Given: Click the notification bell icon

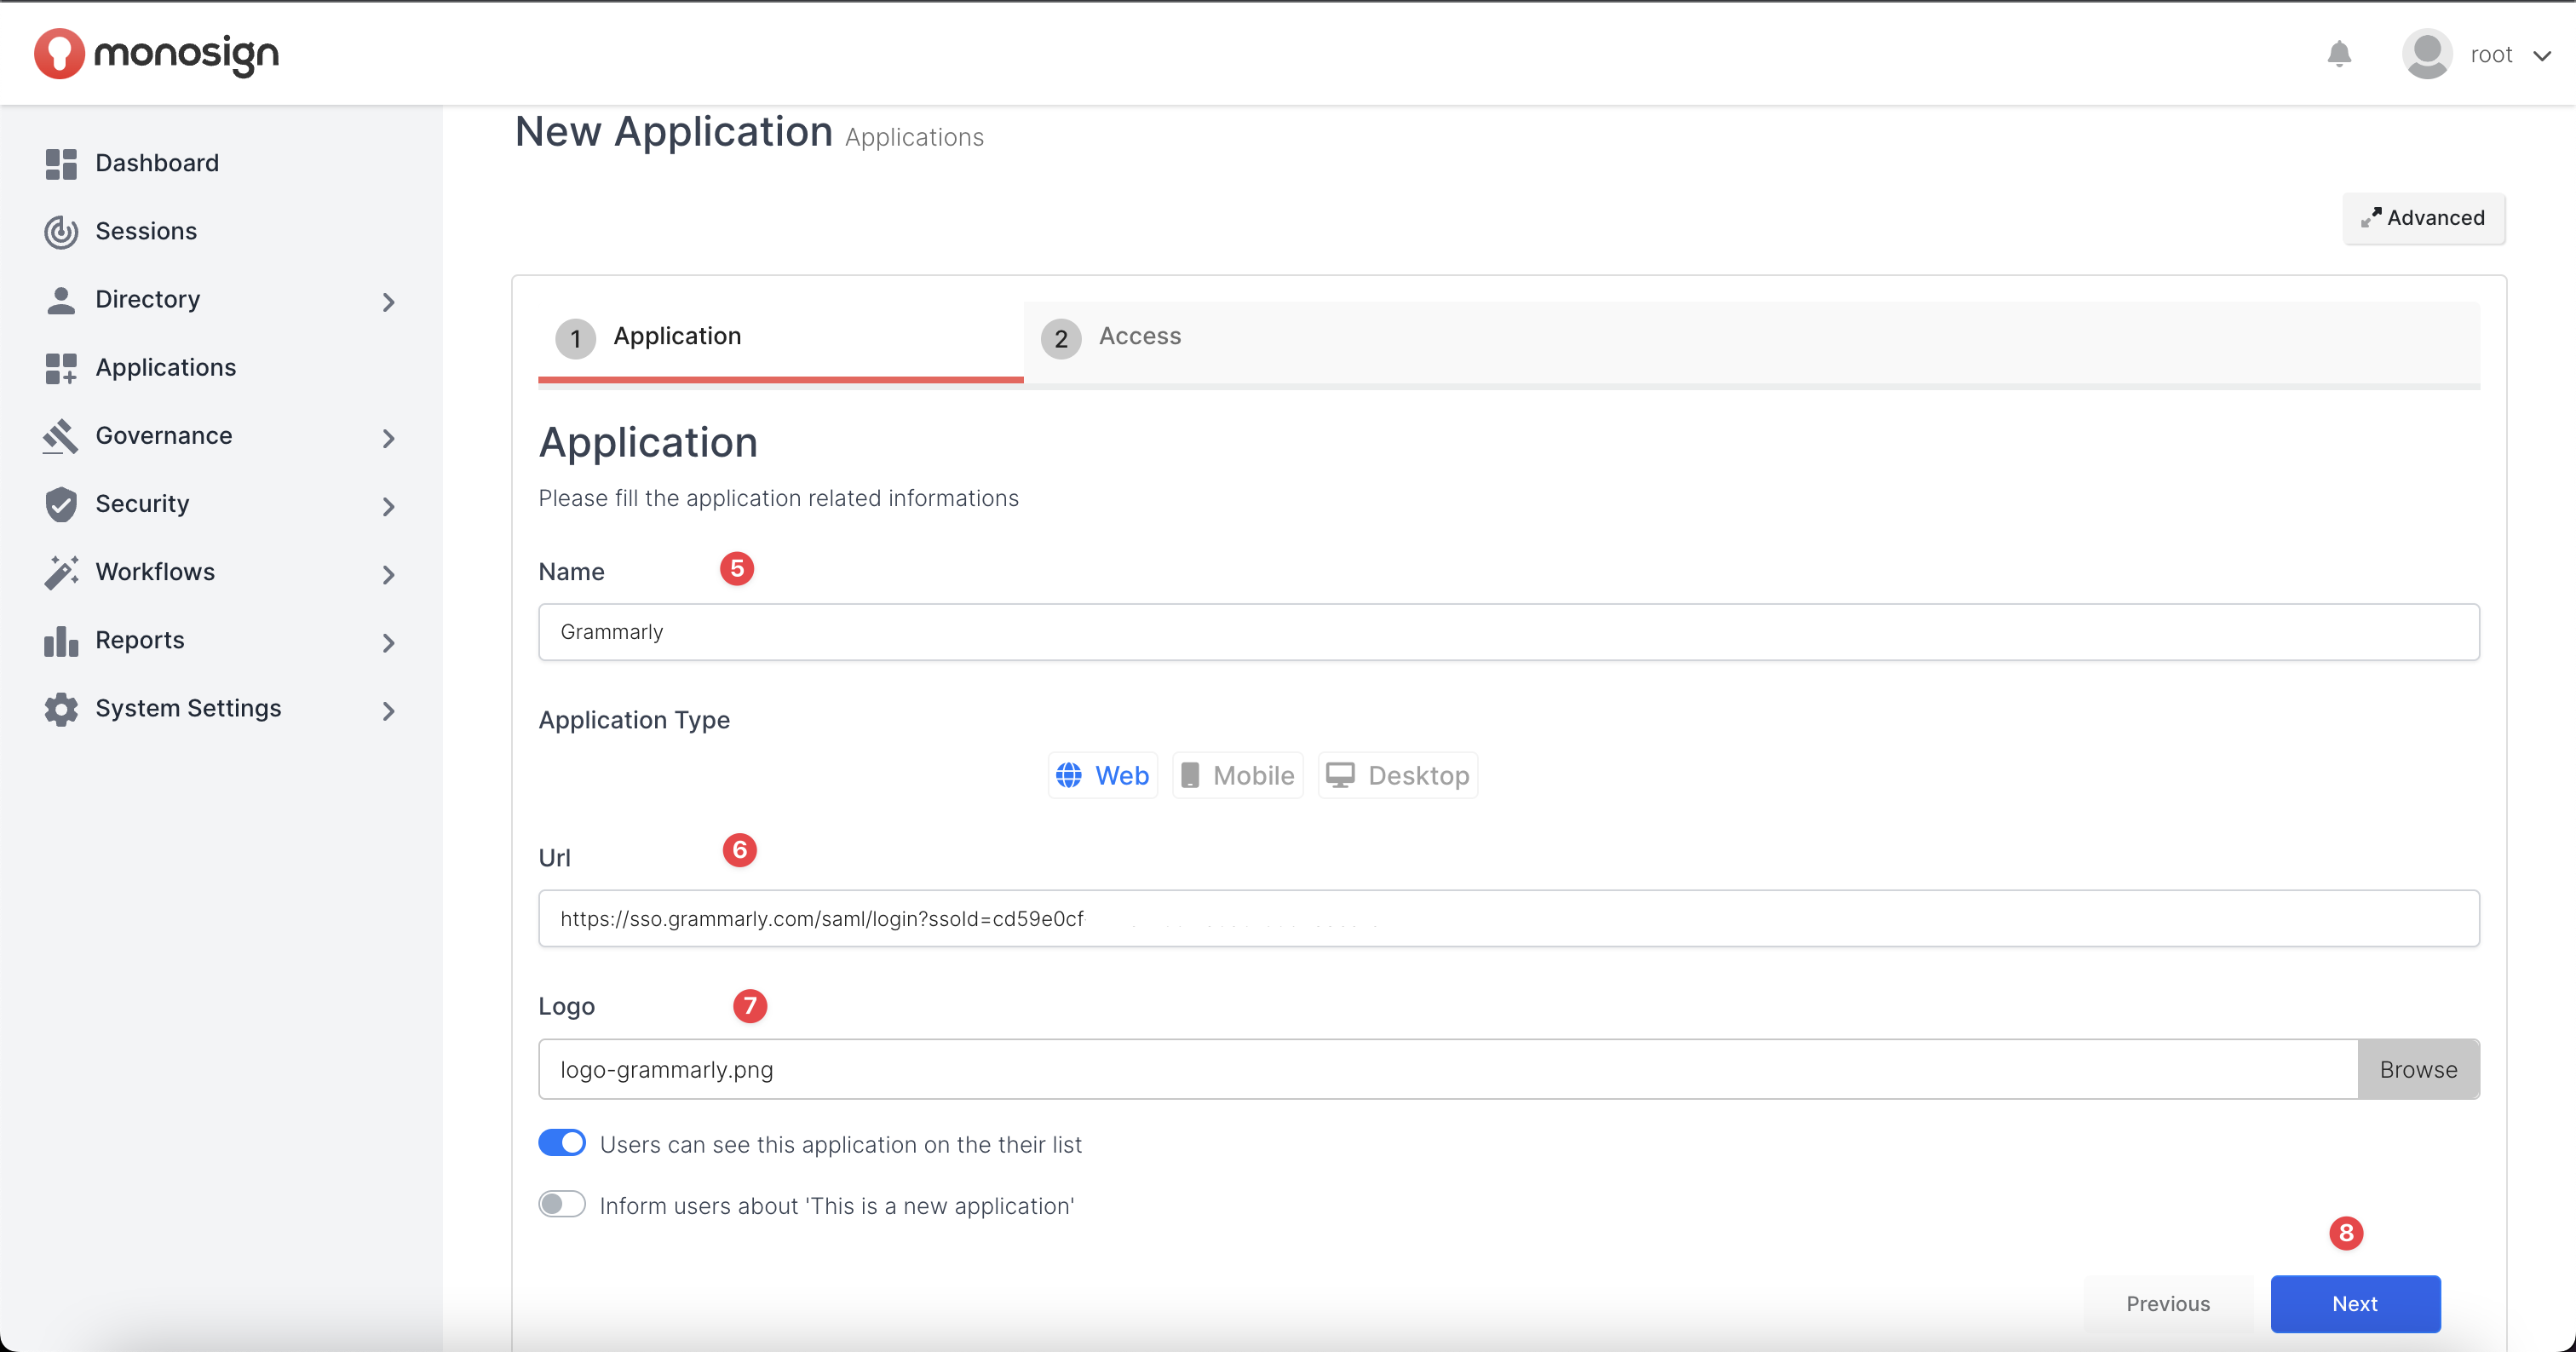Looking at the screenshot, I should [x=2338, y=54].
